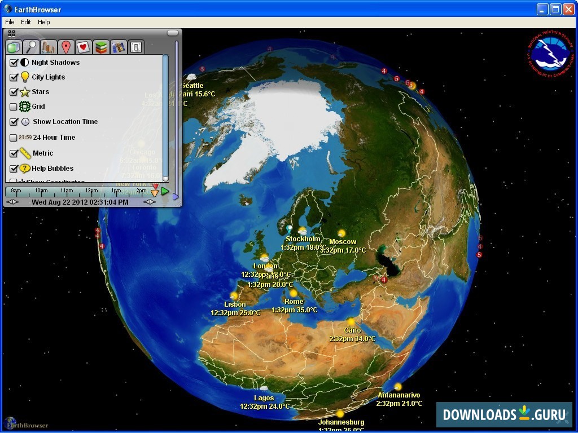Disable Night Shadows

coord(15,62)
